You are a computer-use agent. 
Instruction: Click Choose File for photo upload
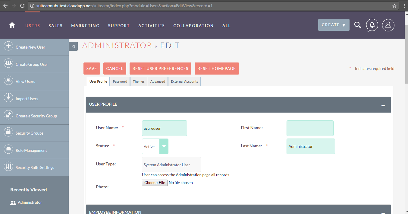click(155, 183)
